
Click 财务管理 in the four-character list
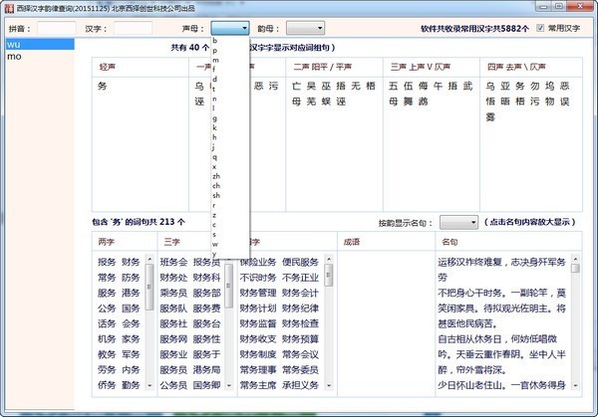click(x=258, y=293)
